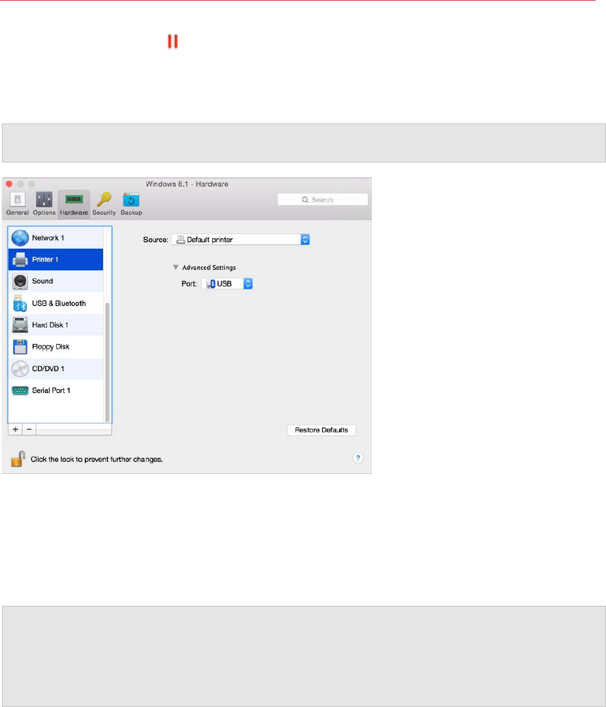Click the Search field
The width and height of the screenshot is (606, 707).
(x=323, y=200)
